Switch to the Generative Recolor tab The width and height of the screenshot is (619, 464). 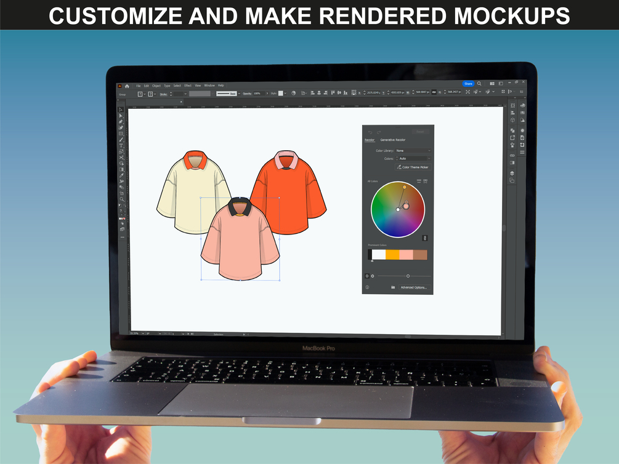pos(393,140)
